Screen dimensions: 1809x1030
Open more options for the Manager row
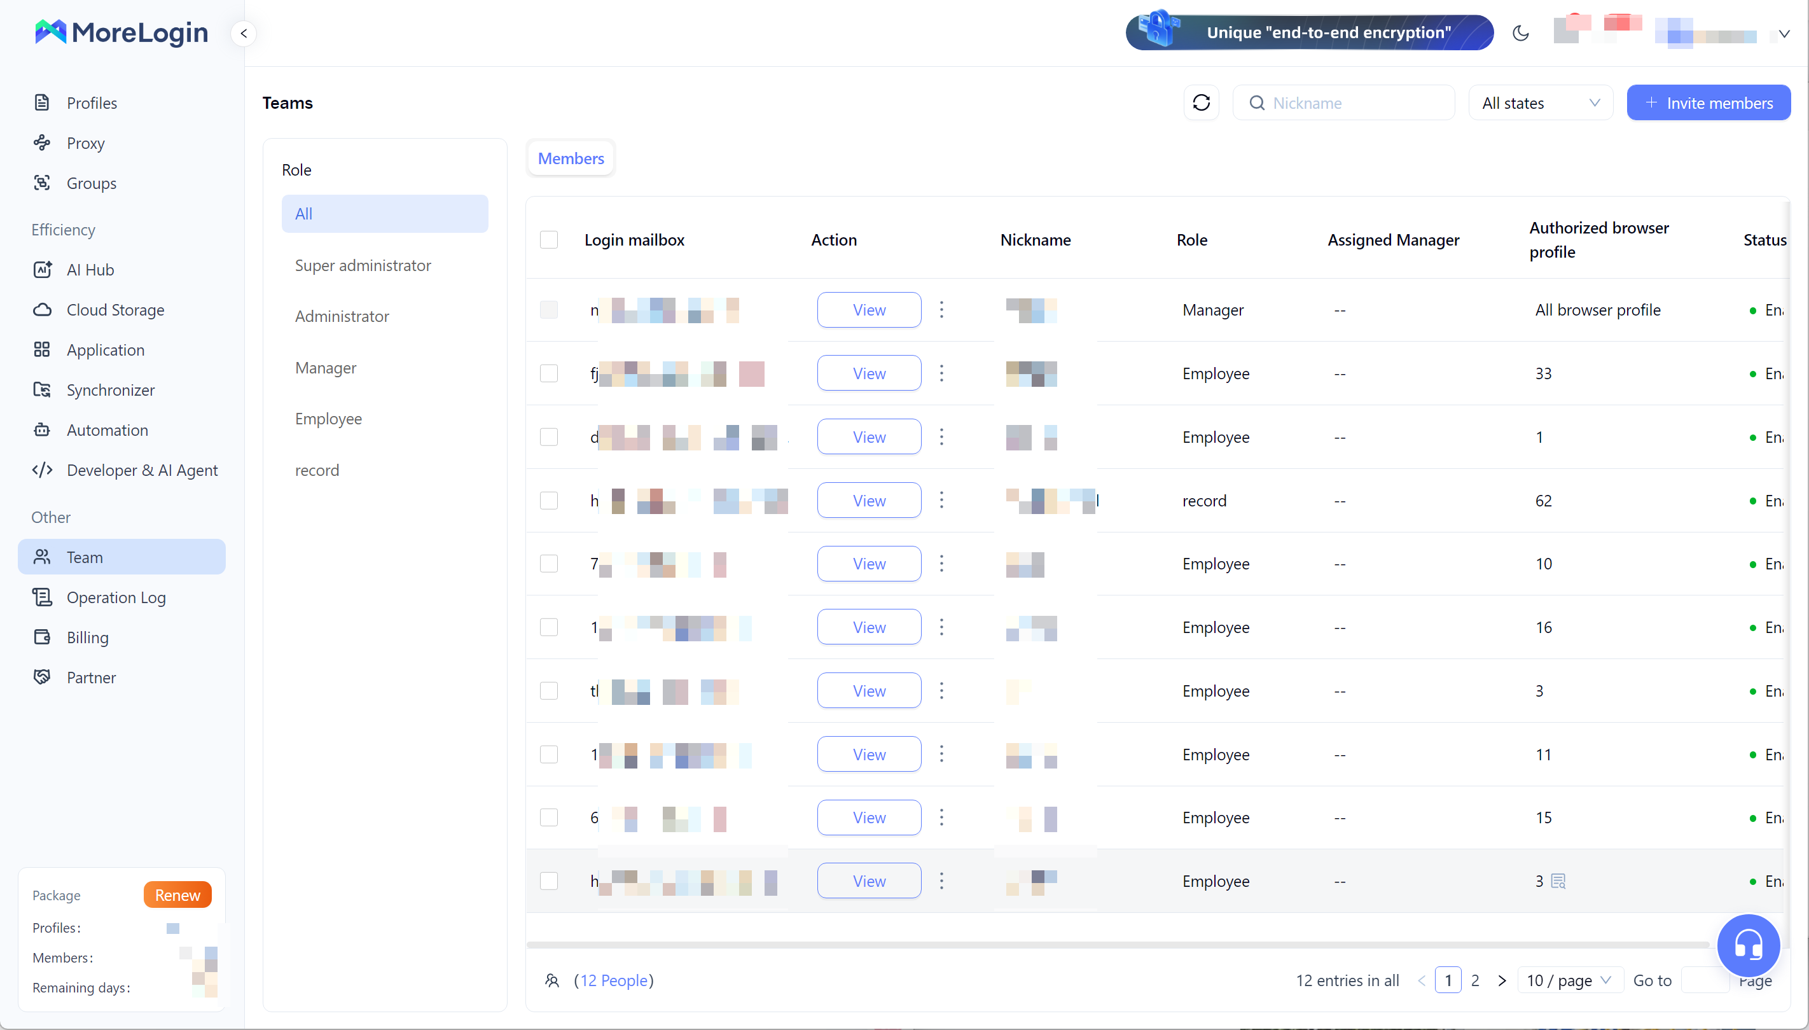pyautogui.click(x=941, y=309)
